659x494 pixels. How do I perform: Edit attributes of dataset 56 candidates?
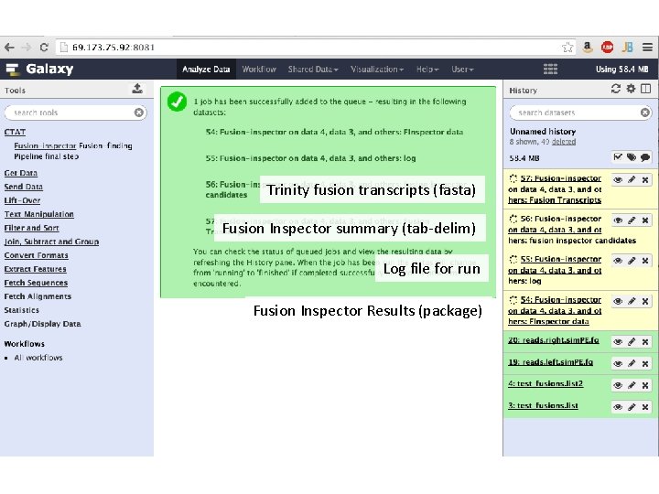tap(632, 220)
